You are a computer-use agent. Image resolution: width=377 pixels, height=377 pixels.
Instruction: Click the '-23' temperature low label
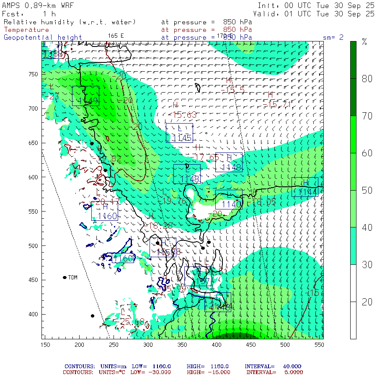click(x=52, y=96)
